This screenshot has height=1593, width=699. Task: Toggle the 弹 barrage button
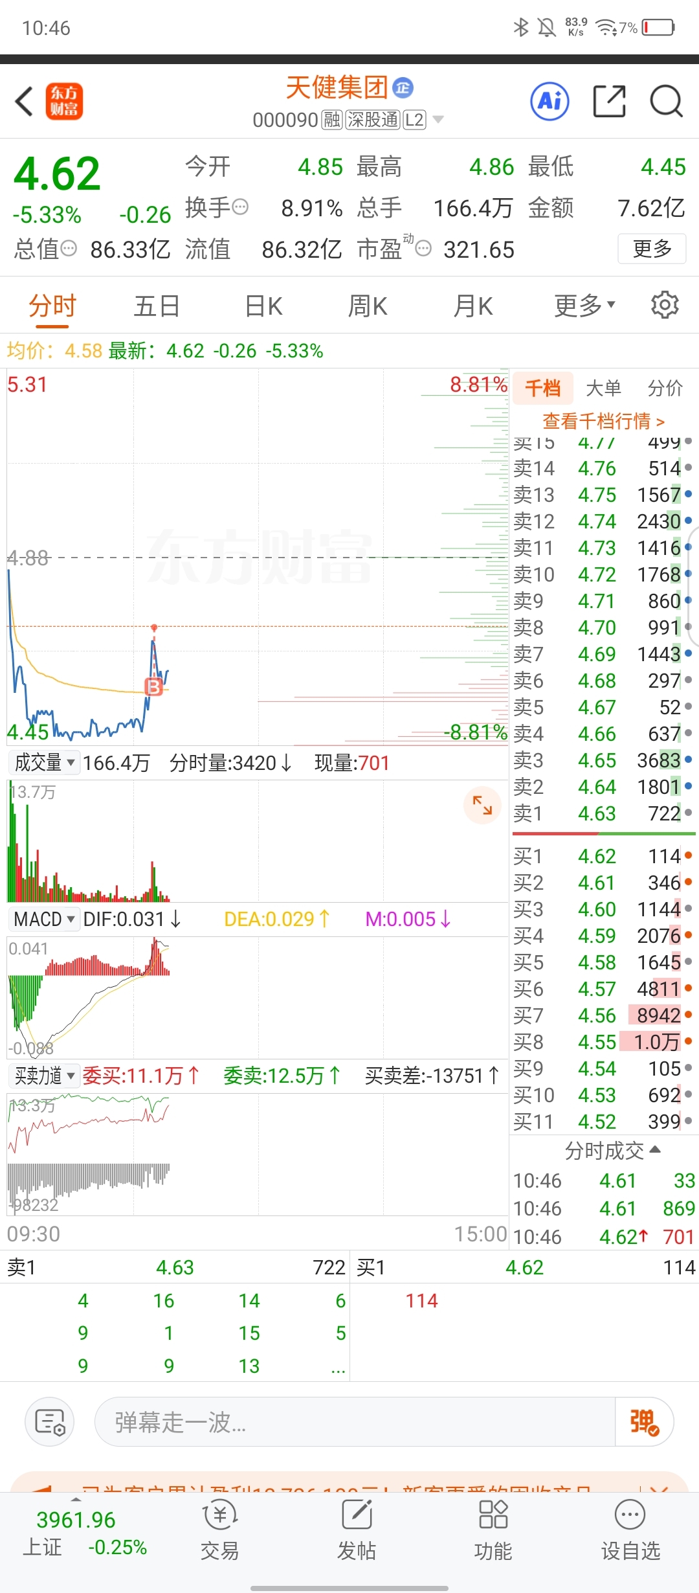point(644,1422)
